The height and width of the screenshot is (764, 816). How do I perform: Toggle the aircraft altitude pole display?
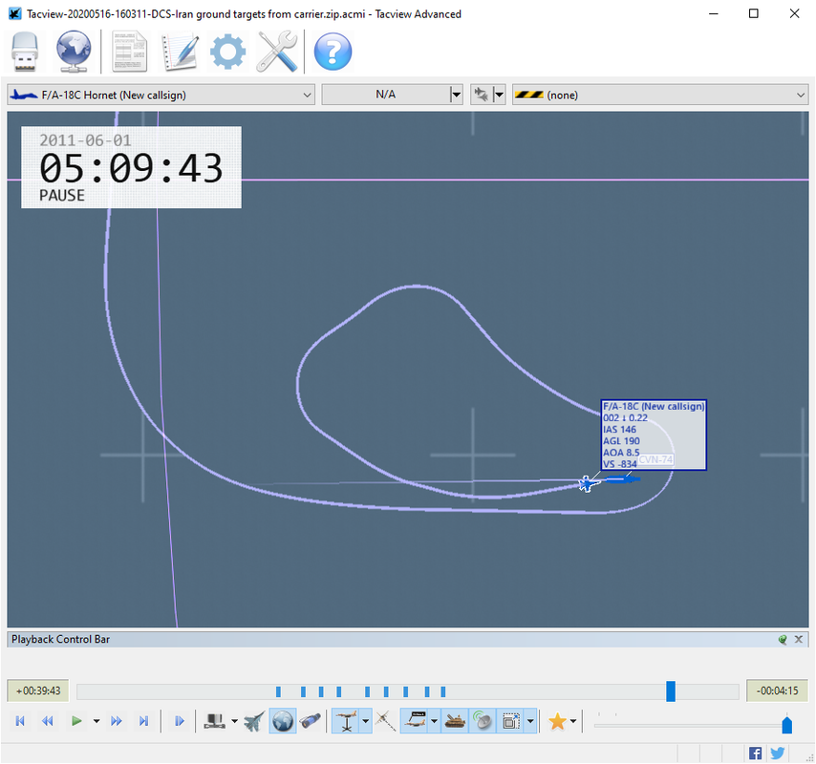347,721
